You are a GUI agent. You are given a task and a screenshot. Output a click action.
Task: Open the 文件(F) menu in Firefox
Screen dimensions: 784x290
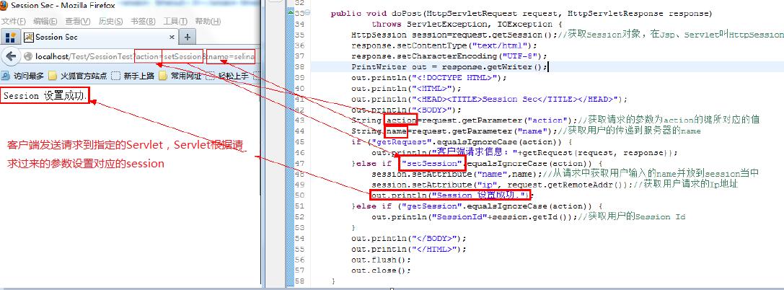pyautogui.click(x=13, y=22)
